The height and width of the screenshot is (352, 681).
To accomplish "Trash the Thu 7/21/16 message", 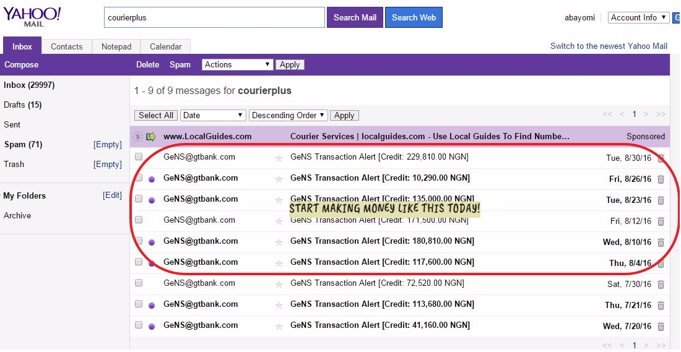I will click(x=661, y=305).
